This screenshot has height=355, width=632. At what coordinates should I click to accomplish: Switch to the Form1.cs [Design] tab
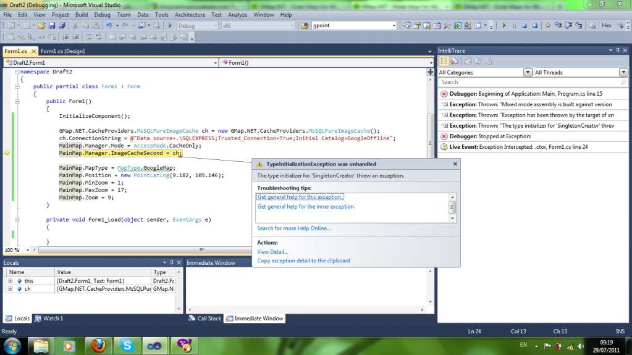click(x=62, y=51)
